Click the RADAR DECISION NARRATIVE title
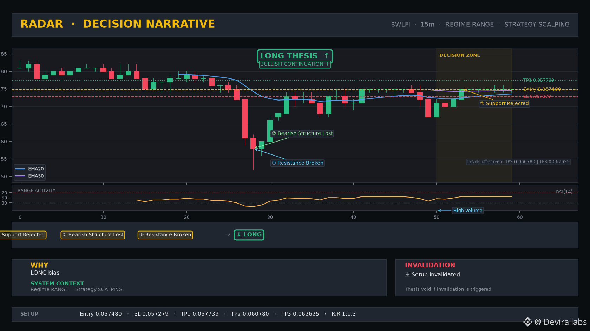 tap(118, 24)
